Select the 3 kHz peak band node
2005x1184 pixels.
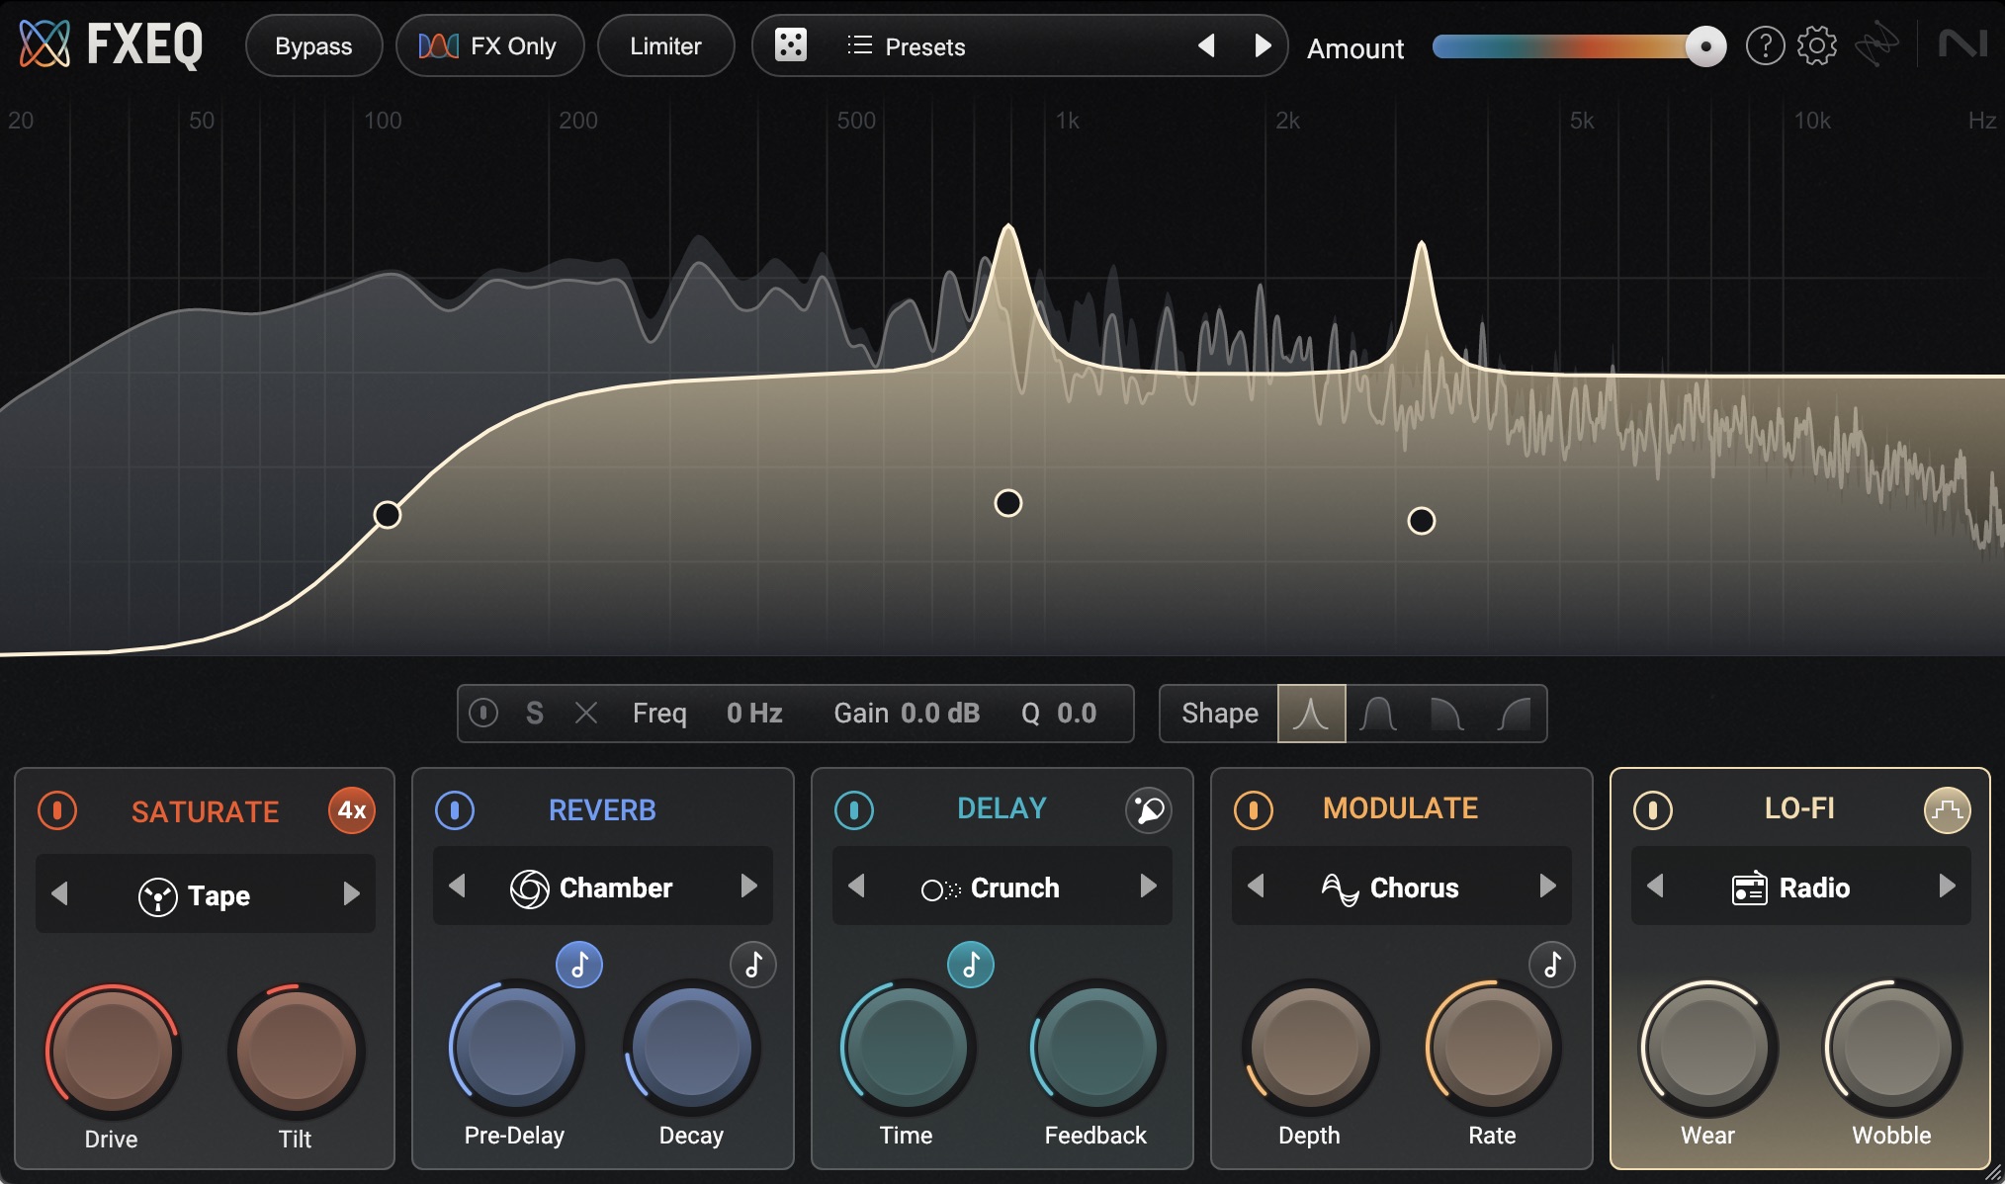click(x=1422, y=521)
